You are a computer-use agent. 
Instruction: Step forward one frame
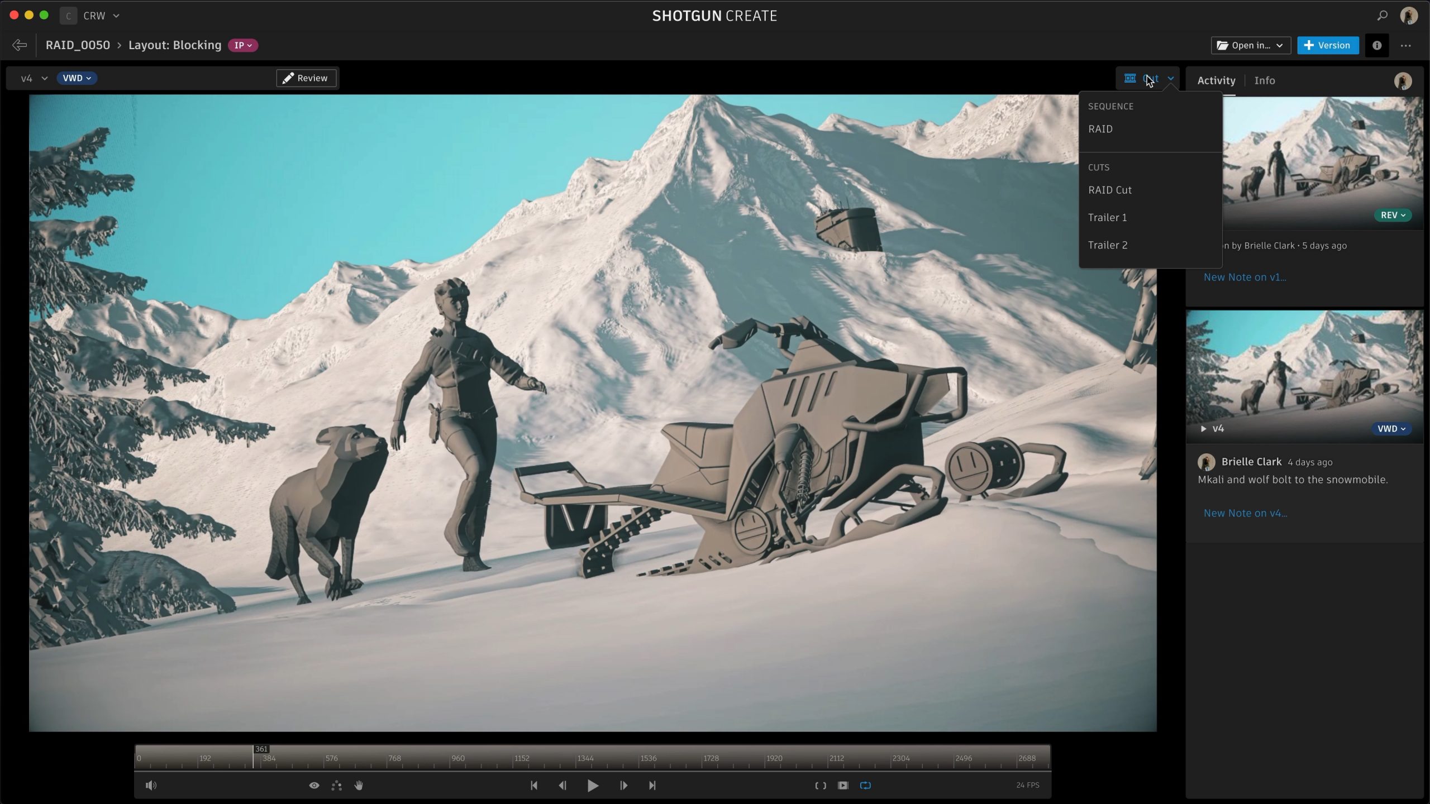[x=623, y=785]
